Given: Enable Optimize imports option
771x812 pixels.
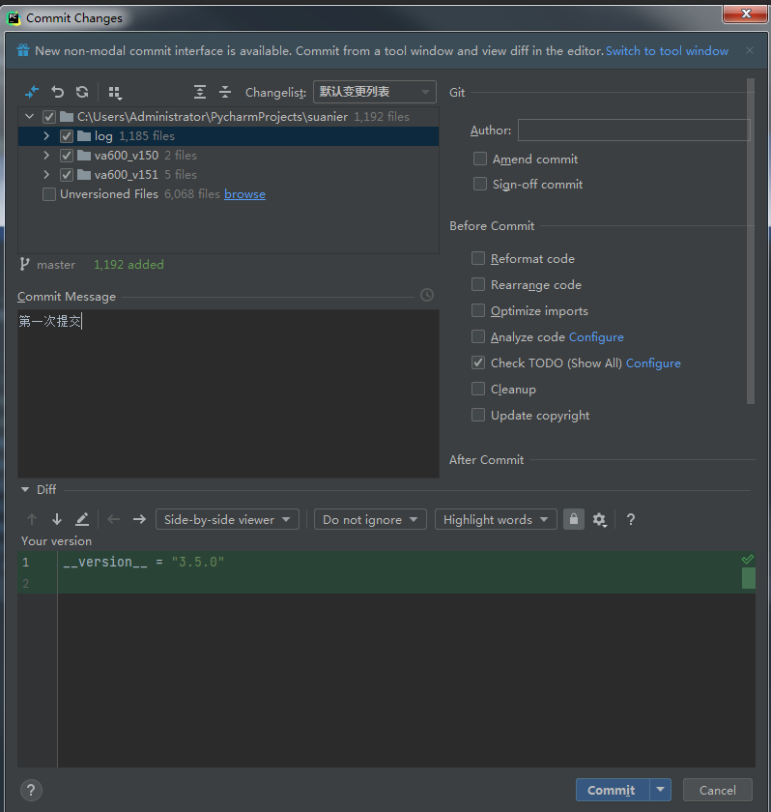Looking at the screenshot, I should (478, 310).
